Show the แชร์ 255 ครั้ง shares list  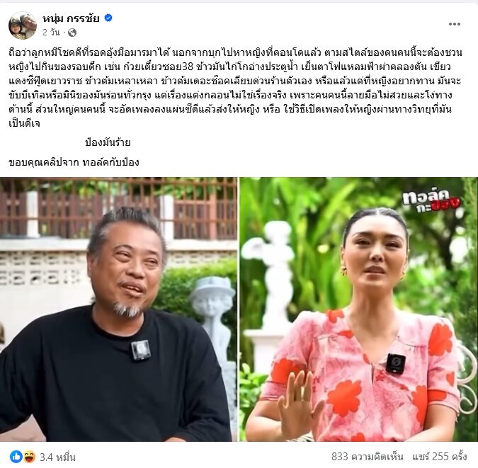tap(440, 457)
